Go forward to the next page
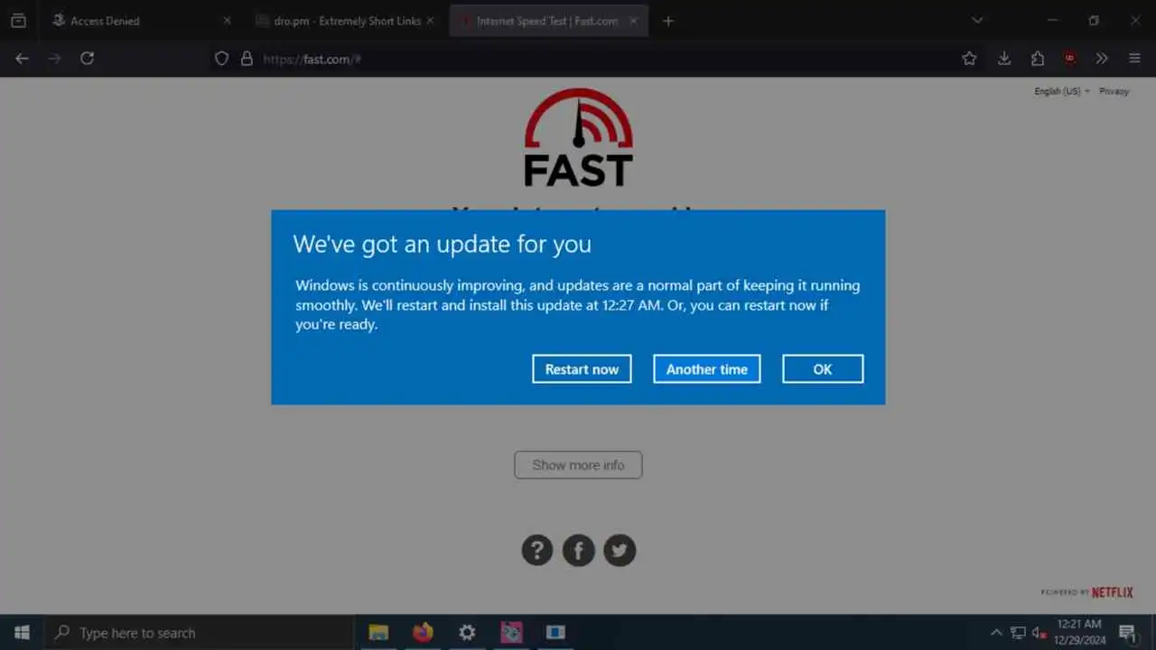 click(54, 59)
